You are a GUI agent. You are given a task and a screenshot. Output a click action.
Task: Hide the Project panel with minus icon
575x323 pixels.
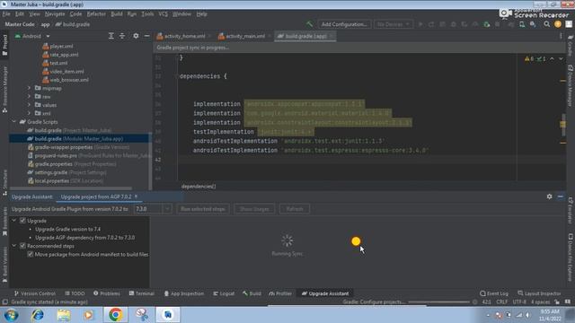(x=146, y=36)
